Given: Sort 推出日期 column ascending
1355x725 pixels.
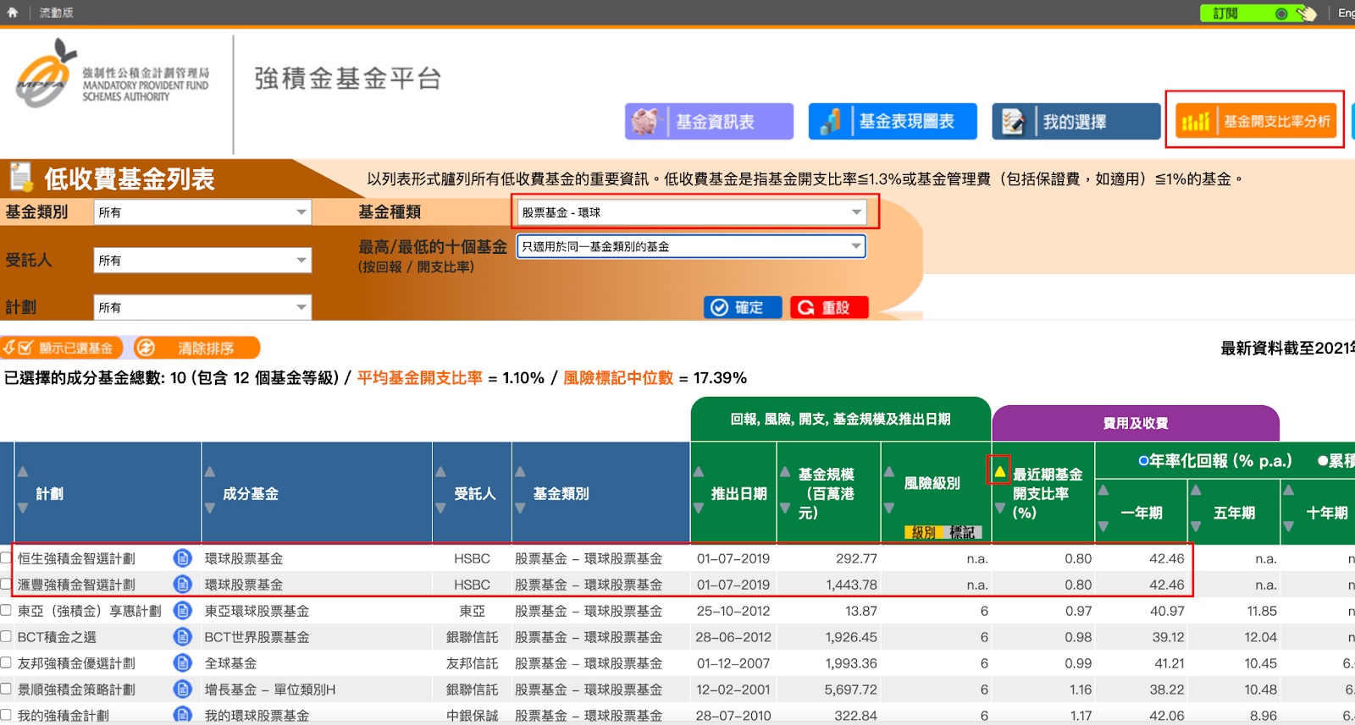Looking at the screenshot, I should 699,472.
